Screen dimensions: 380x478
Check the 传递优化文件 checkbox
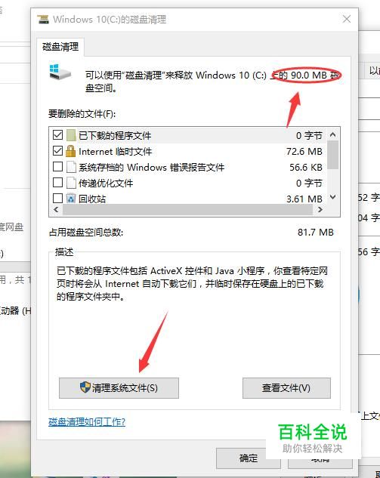tap(58, 183)
